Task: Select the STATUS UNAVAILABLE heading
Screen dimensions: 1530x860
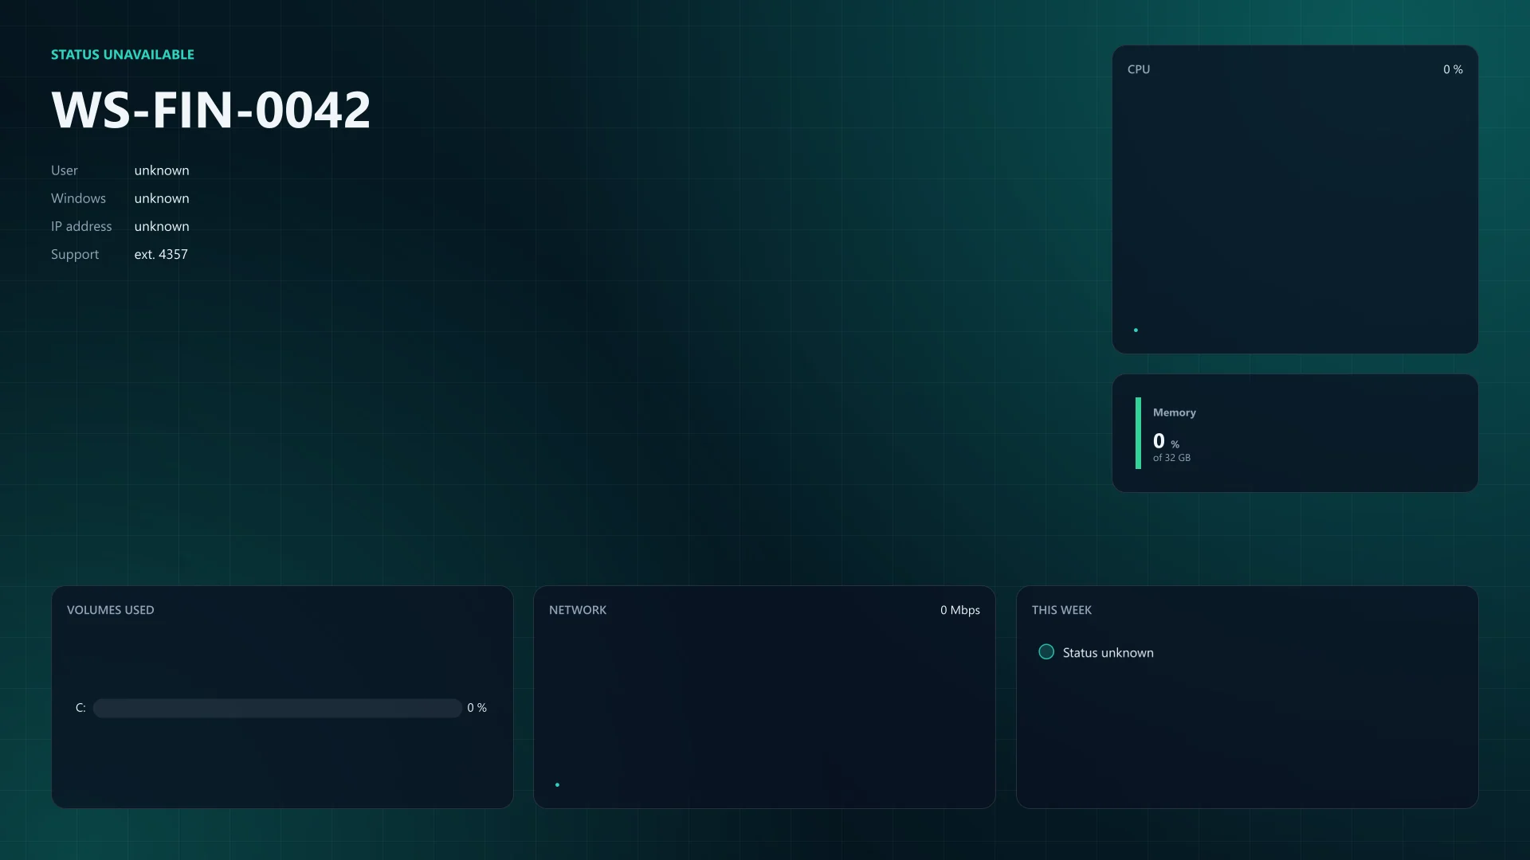Action: [123, 54]
